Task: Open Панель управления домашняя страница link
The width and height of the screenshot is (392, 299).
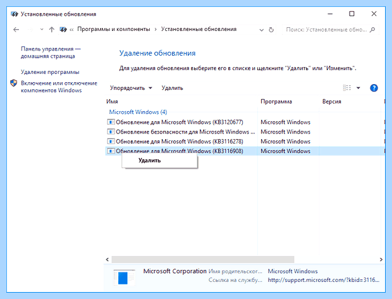Action: coord(51,52)
